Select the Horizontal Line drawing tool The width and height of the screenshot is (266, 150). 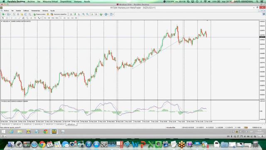click(x=16, y=18)
